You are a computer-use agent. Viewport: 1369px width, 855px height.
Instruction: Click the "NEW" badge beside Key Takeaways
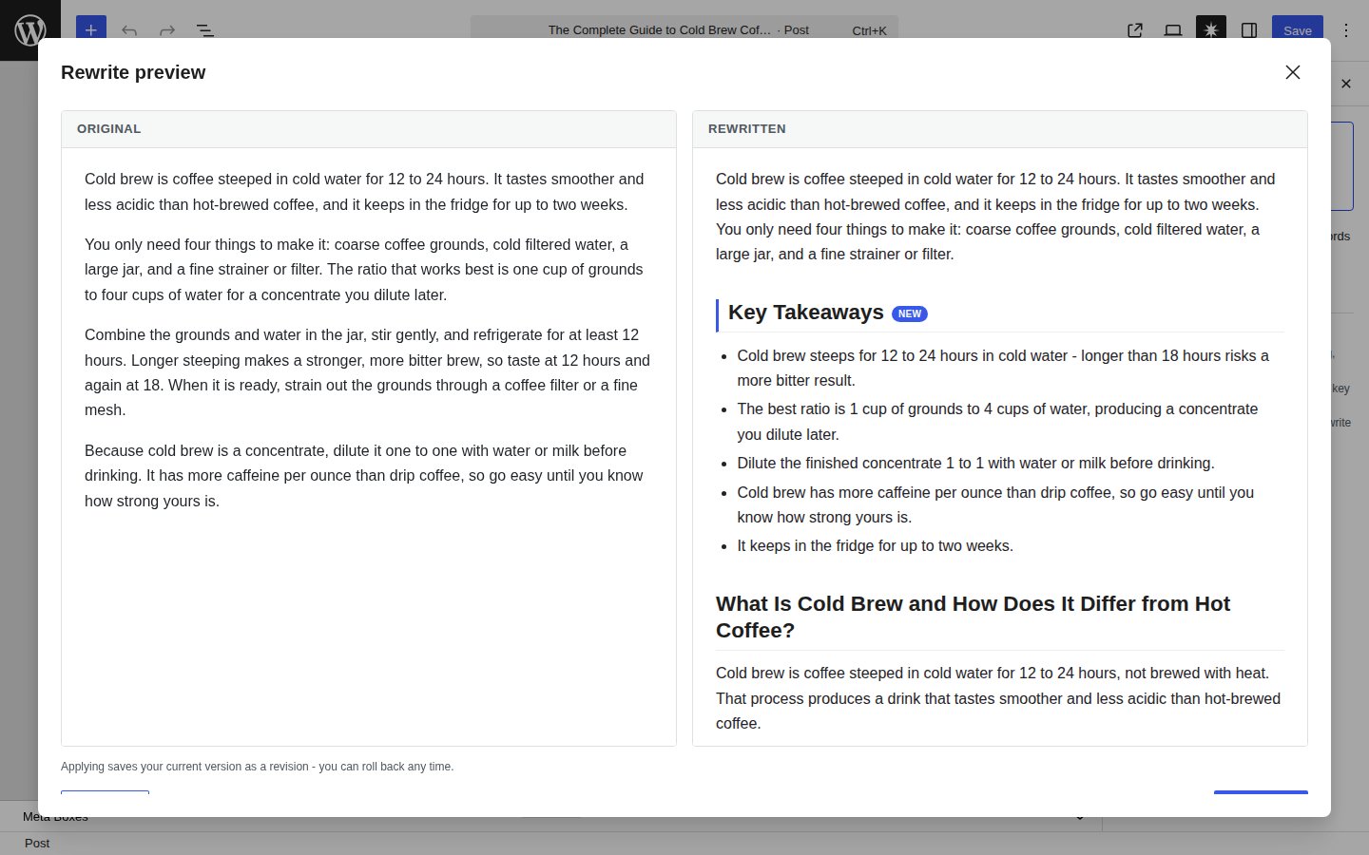click(x=910, y=313)
